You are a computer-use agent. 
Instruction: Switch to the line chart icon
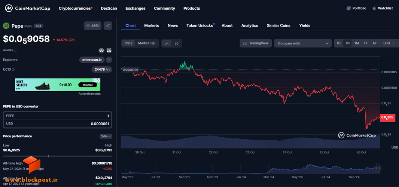pos(167,43)
